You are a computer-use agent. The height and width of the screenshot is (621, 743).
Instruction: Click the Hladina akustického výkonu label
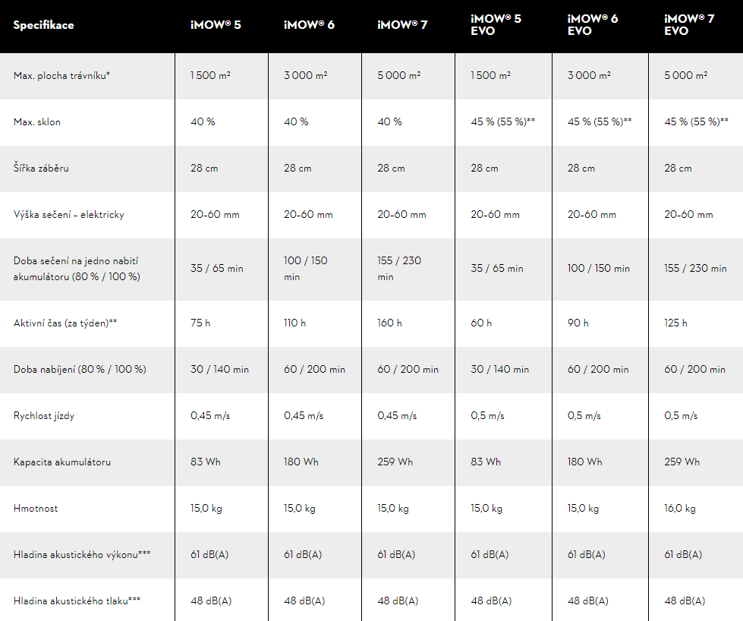point(82,554)
